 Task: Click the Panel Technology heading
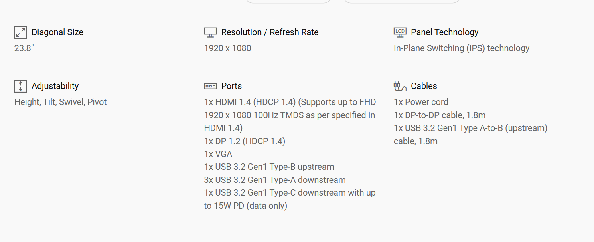(x=444, y=32)
